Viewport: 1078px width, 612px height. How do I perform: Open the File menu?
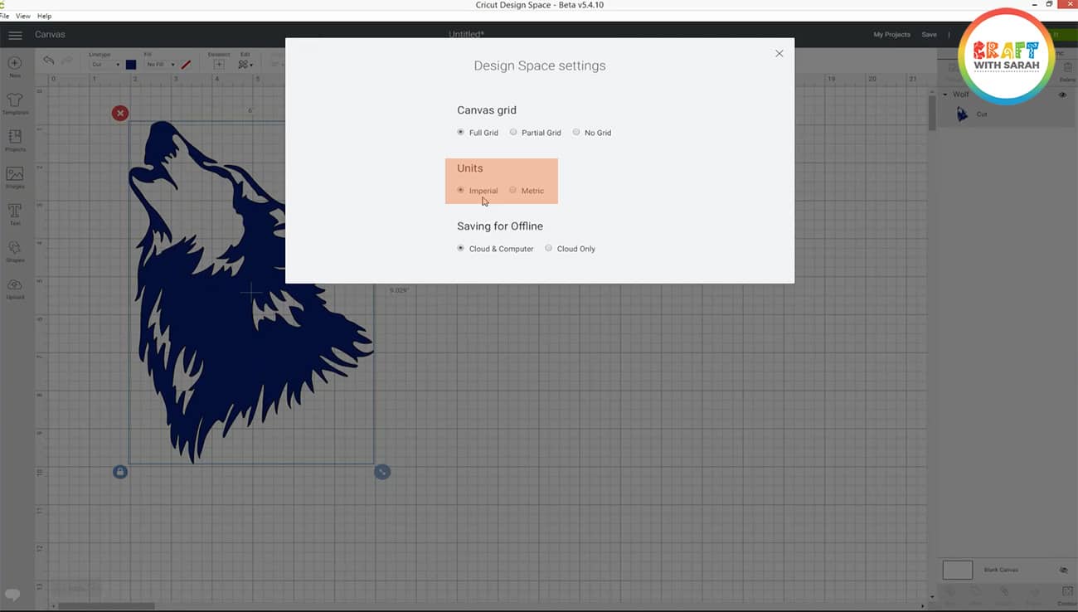pyautogui.click(x=4, y=15)
